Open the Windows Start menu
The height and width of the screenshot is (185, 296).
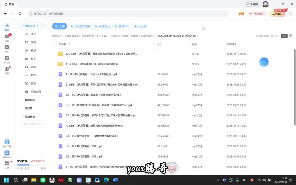pos(7,180)
